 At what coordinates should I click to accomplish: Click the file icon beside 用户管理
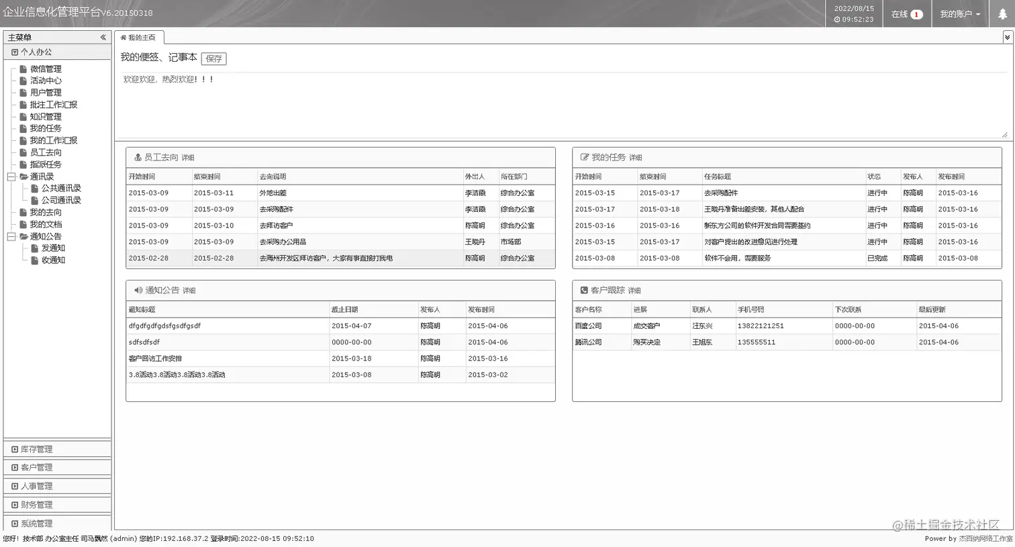[x=23, y=93]
